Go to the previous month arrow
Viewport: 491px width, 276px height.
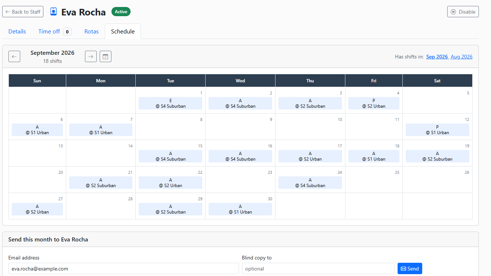[14, 56]
